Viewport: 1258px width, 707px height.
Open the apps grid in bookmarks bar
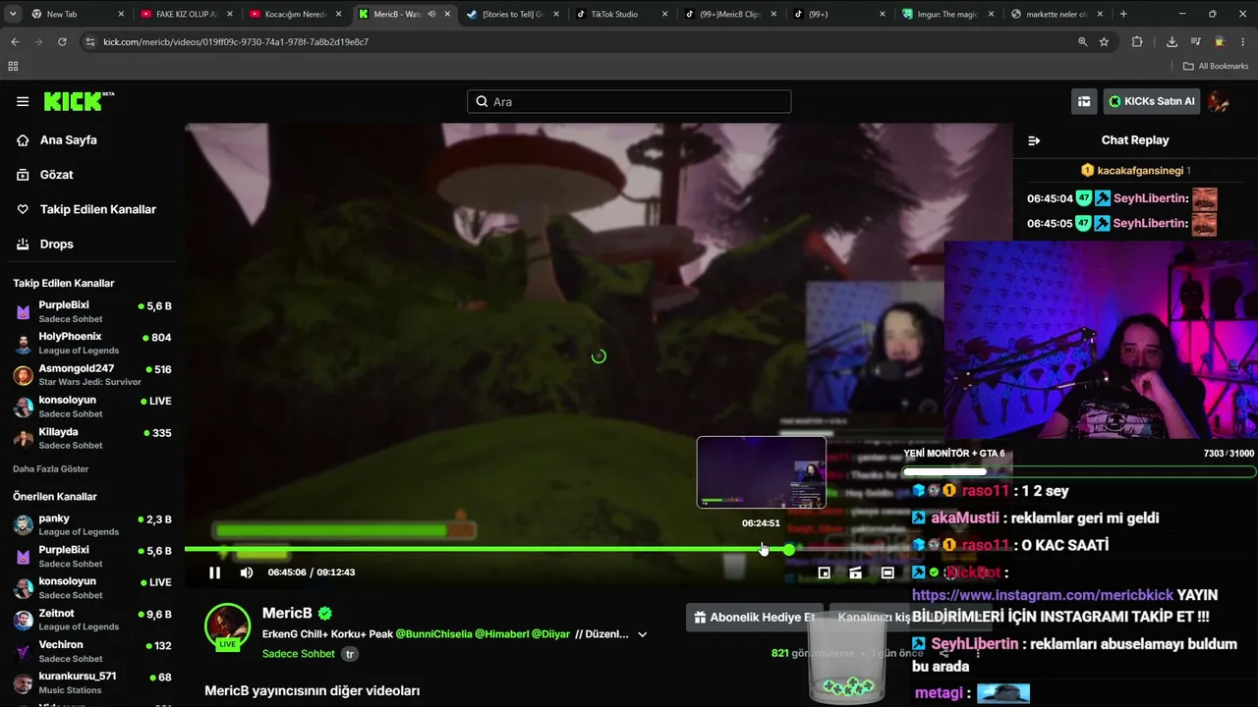tap(13, 66)
